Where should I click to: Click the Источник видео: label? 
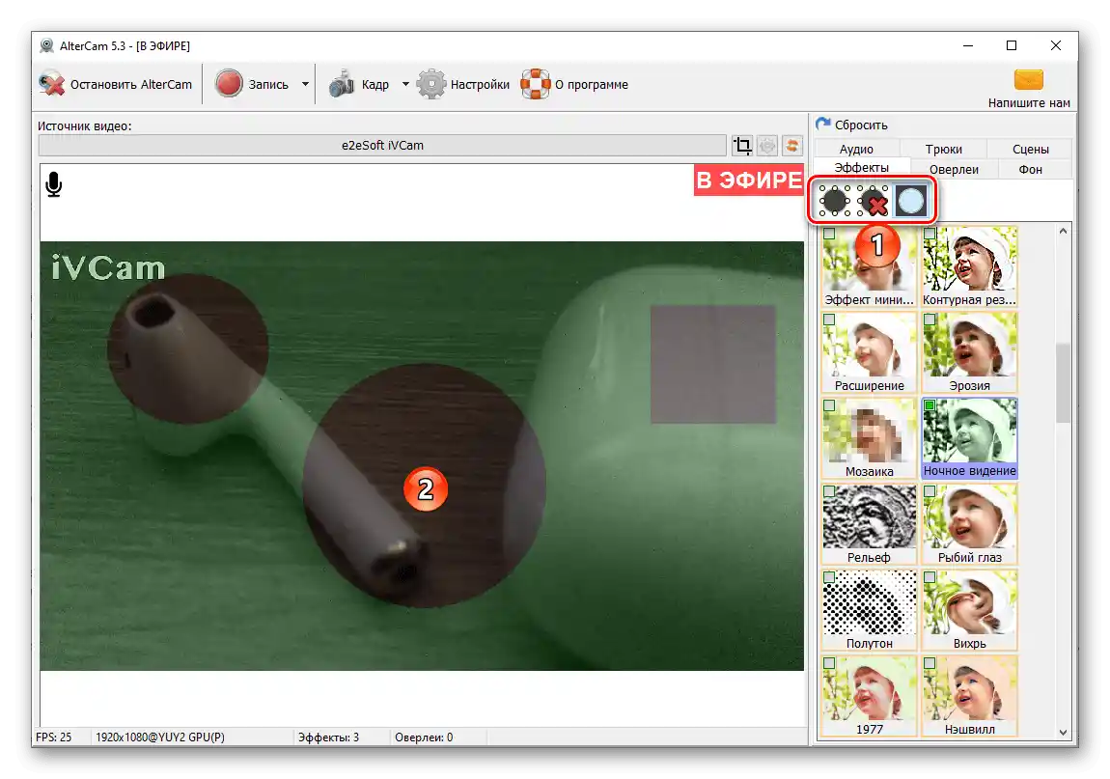(x=84, y=126)
